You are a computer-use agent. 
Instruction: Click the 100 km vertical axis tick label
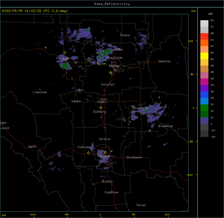(x=191, y=41)
